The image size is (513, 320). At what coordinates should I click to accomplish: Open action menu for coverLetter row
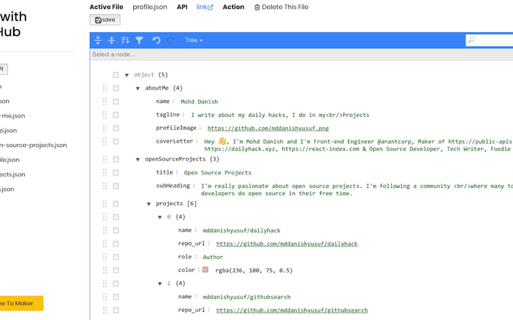click(x=115, y=141)
